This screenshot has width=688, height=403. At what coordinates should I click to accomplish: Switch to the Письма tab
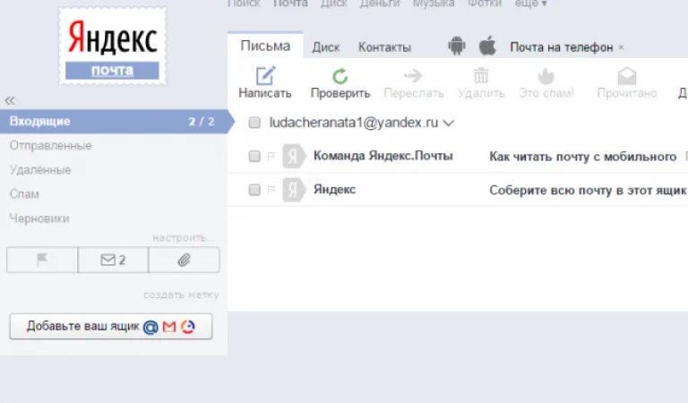[x=265, y=46]
